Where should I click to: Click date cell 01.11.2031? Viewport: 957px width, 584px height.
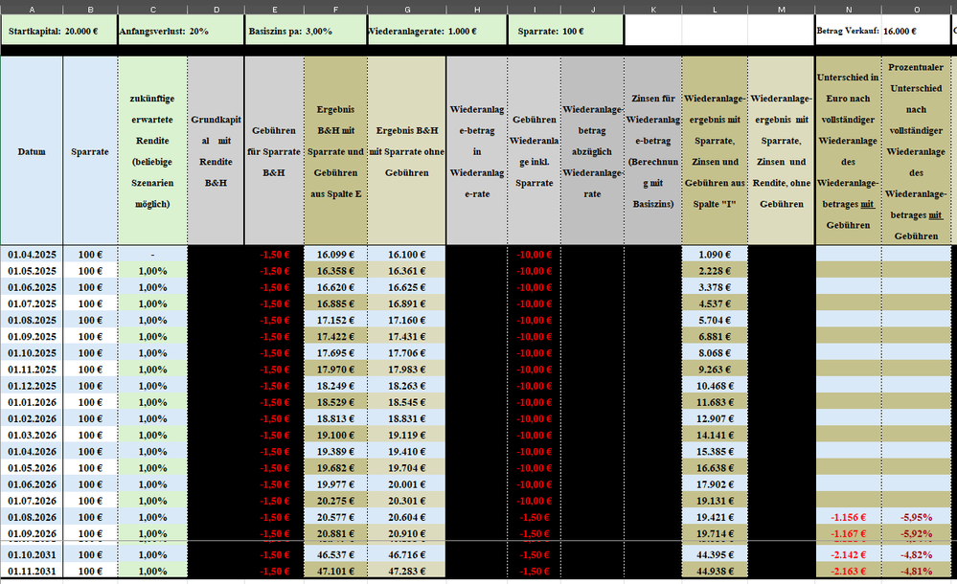pyautogui.click(x=32, y=572)
